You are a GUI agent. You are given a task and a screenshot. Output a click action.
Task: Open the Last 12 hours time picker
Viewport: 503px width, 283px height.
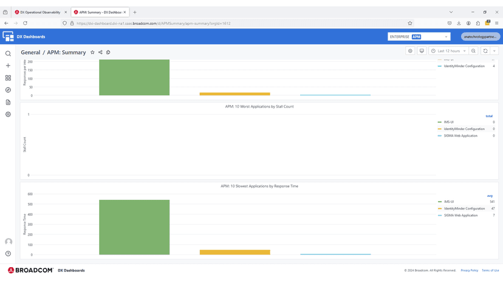tap(449, 51)
